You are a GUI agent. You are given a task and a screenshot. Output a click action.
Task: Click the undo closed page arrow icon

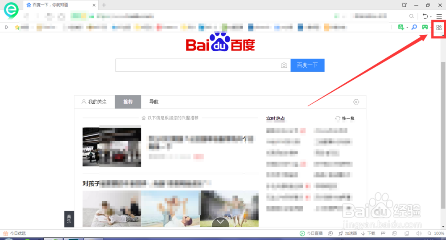coord(425,16)
